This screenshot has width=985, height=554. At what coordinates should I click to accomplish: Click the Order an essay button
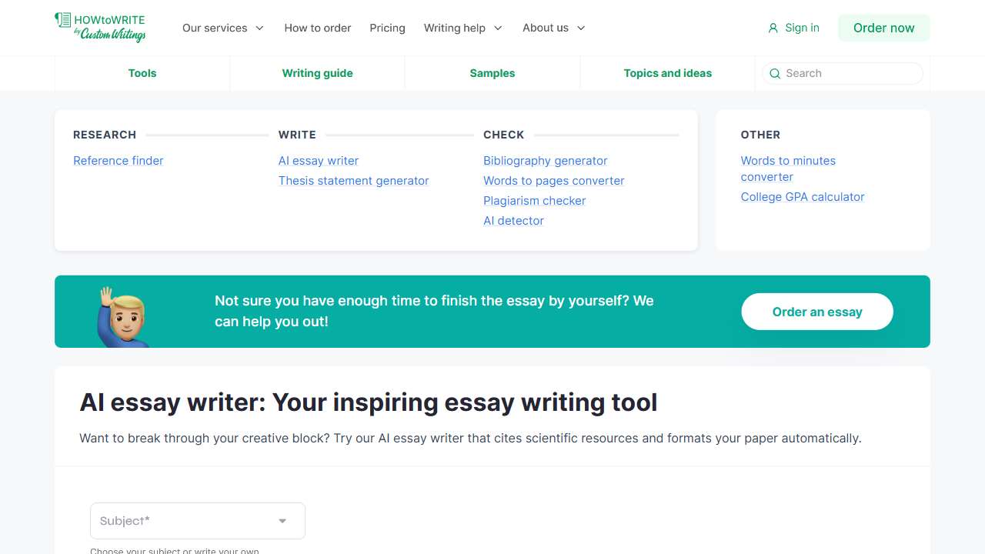tap(816, 312)
